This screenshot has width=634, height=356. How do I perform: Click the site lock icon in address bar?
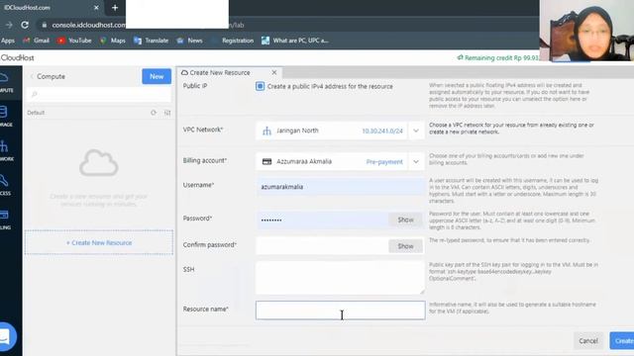coord(45,25)
